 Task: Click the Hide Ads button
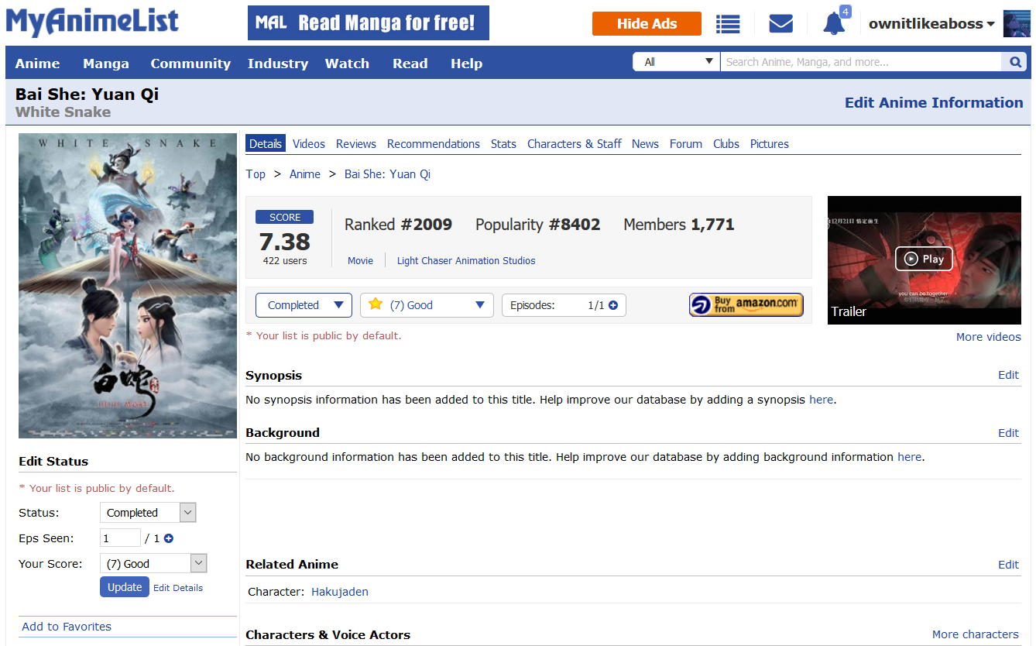coord(647,24)
